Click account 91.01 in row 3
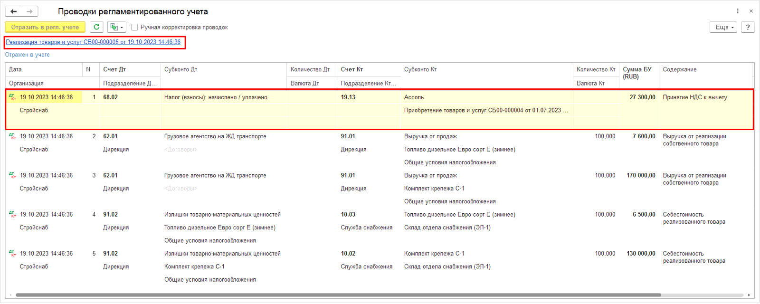This screenshot has height=304, width=760. [348, 175]
